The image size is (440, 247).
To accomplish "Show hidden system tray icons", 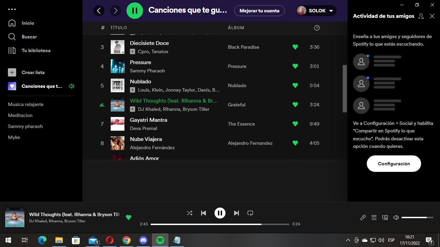I will 348,240.
